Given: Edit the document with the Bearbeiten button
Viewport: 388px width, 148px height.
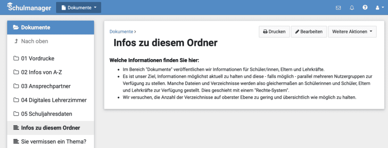Looking at the screenshot, I should (x=309, y=32).
